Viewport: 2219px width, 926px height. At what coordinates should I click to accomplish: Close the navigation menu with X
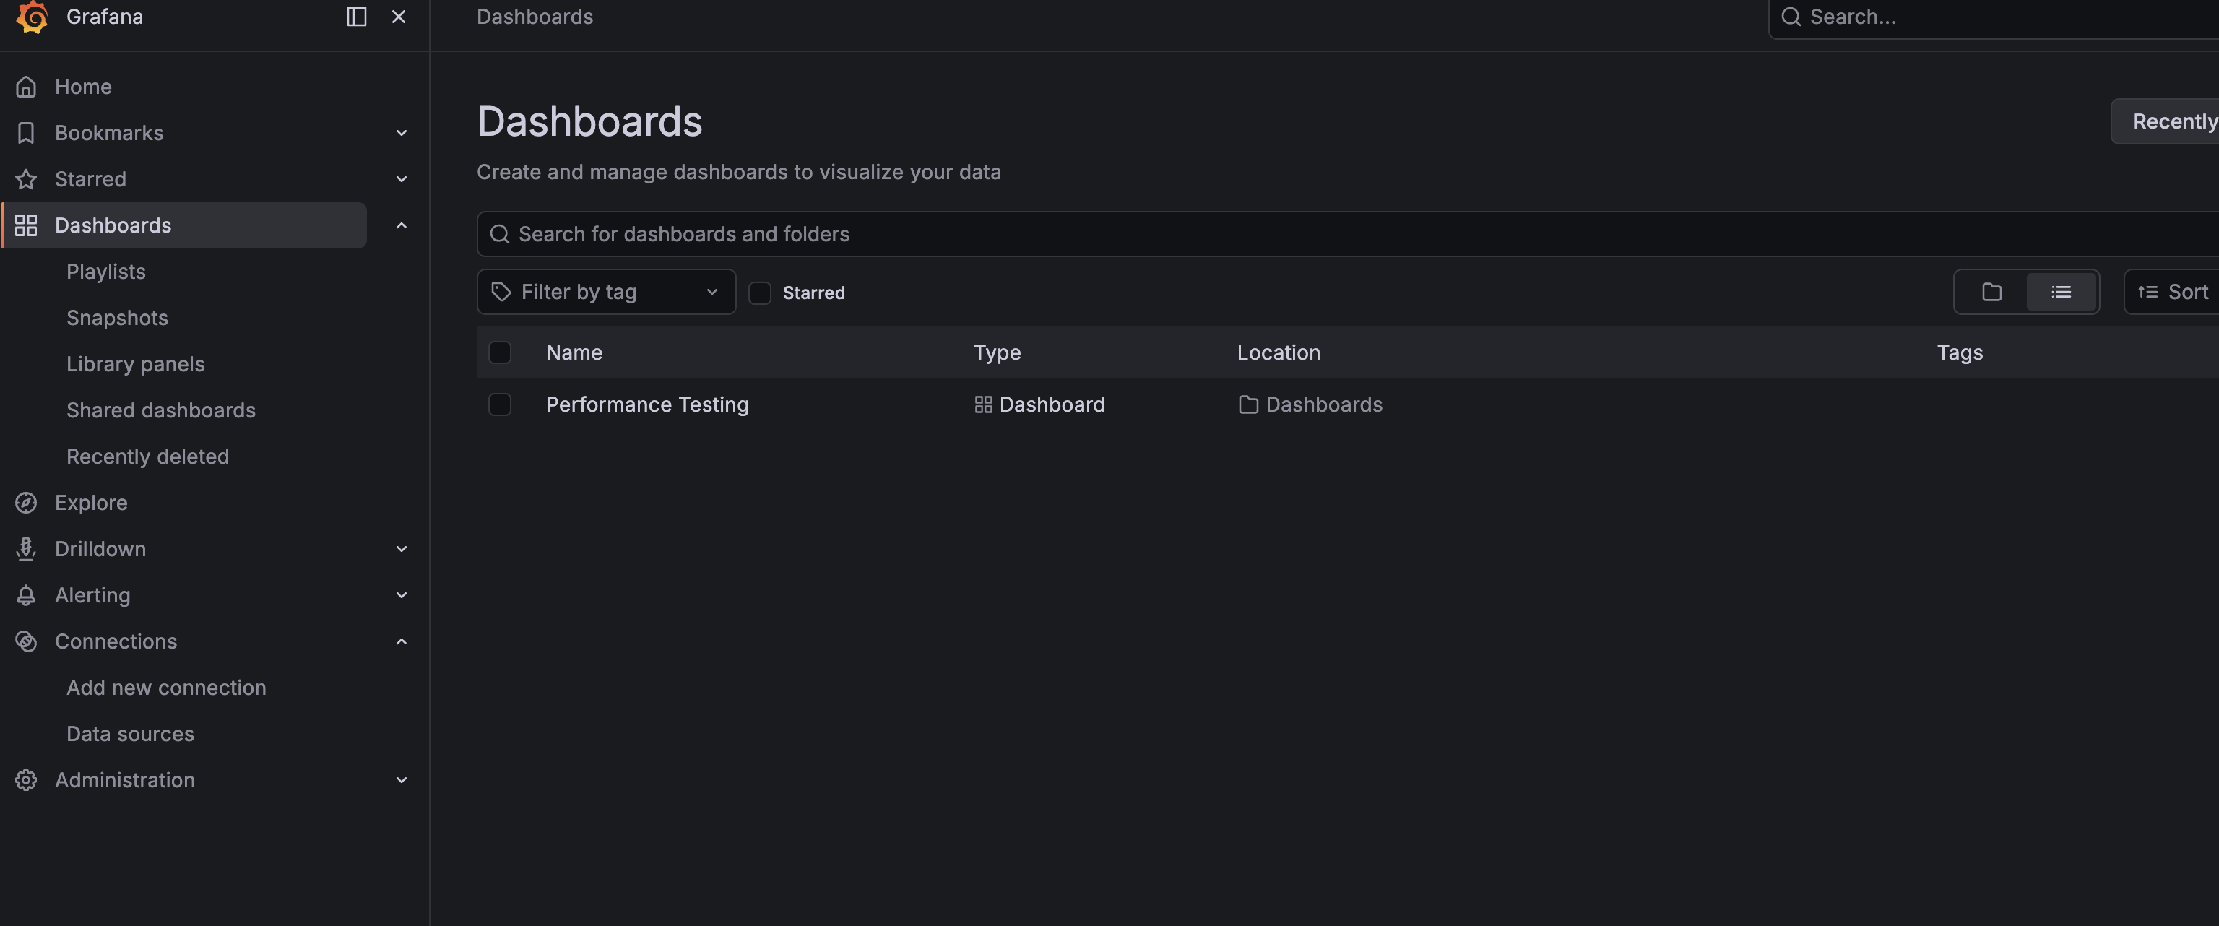(x=398, y=17)
